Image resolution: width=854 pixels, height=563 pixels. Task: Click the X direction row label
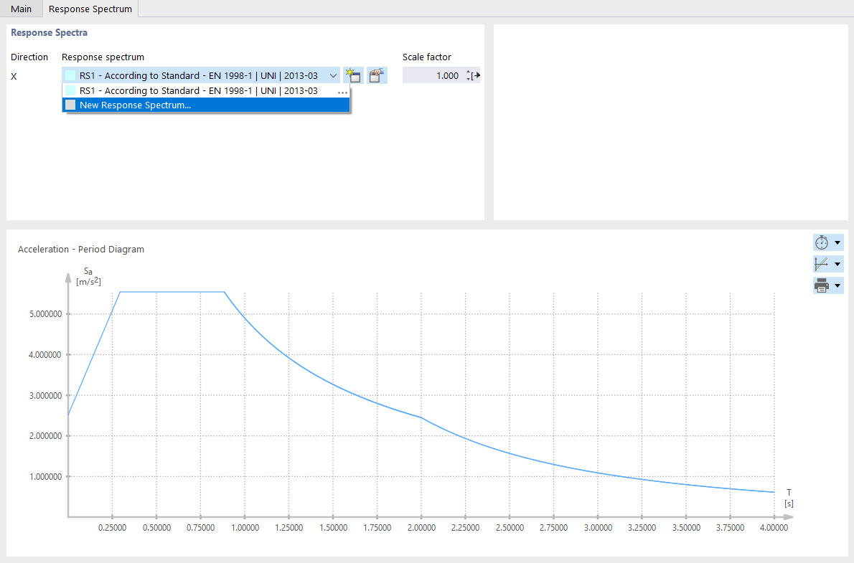click(x=14, y=76)
